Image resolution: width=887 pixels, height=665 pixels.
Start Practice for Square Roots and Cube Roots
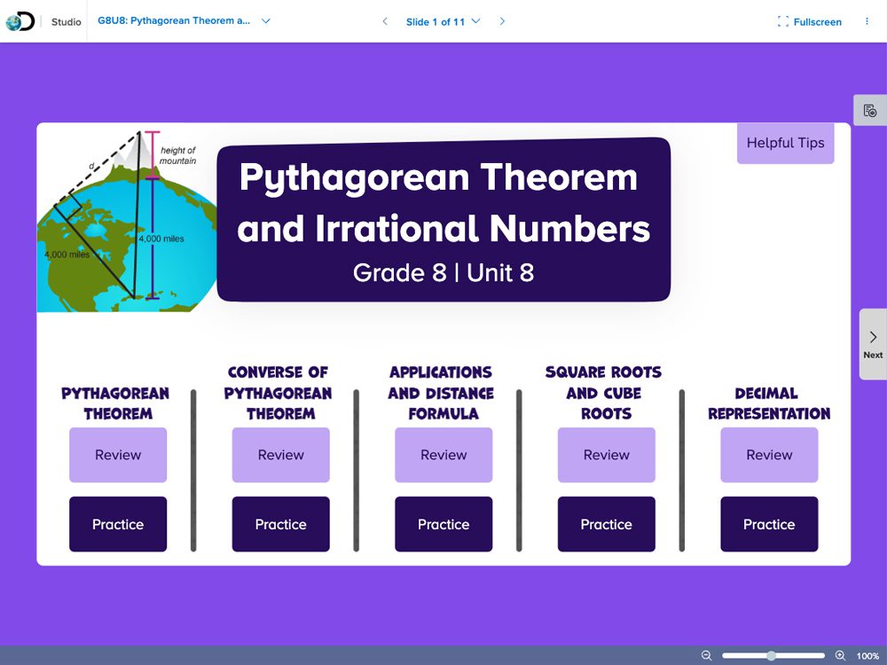606,524
